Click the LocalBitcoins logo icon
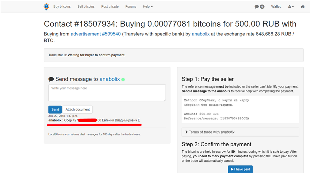Viewport: 310px width, 173px height. click(46, 6)
